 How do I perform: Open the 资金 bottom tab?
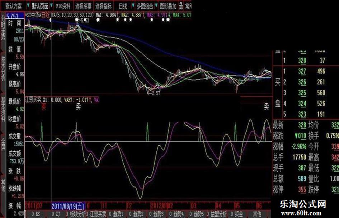pos(237,214)
